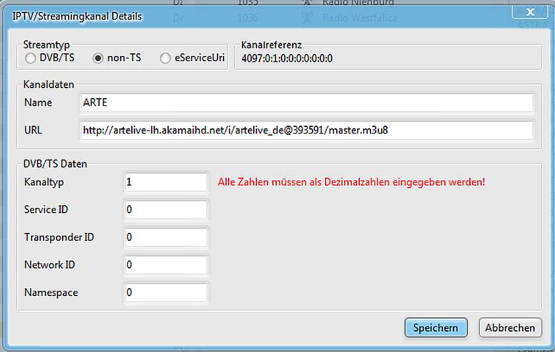Focus the URL field with the m3u8 address

point(306,130)
